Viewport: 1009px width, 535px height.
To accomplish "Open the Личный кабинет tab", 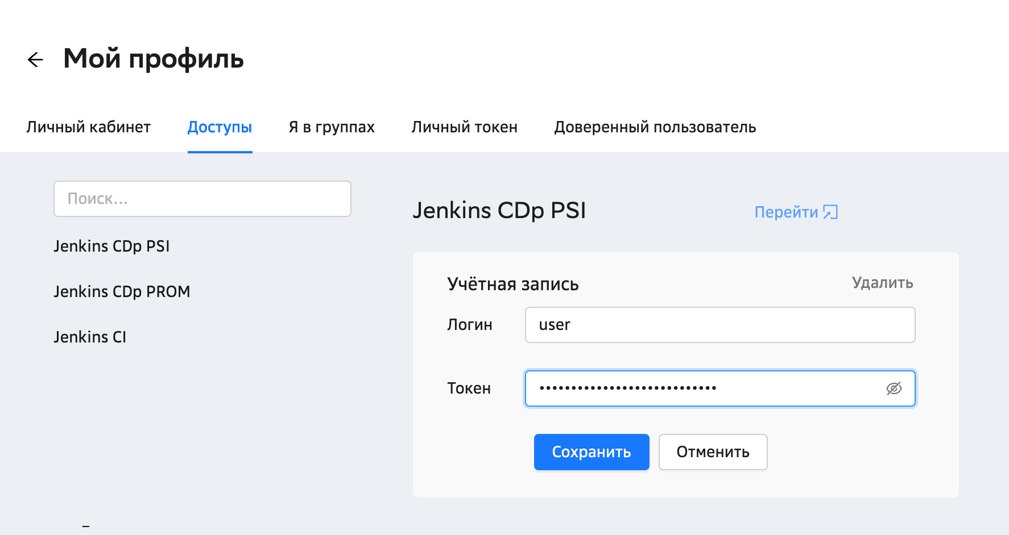I will tap(88, 127).
